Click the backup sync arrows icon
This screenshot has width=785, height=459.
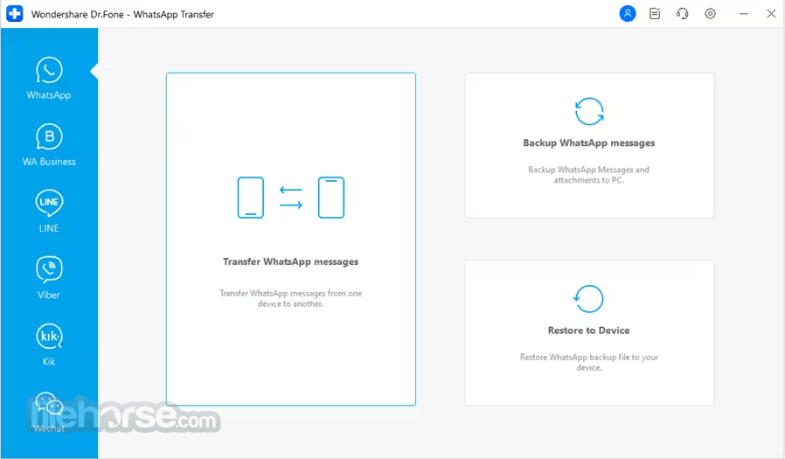pyautogui.click(x=589, y=111)
